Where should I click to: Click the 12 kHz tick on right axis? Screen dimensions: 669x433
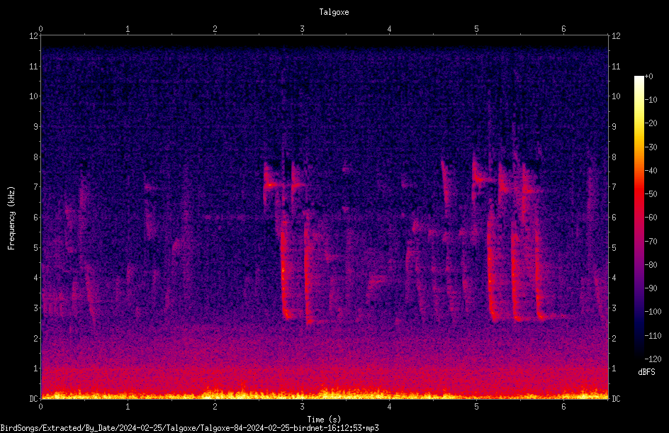616,36
